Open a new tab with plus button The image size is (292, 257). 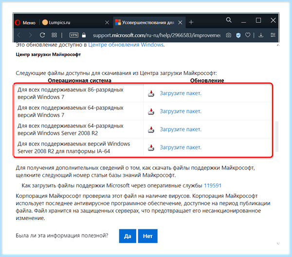pos(191,22)
